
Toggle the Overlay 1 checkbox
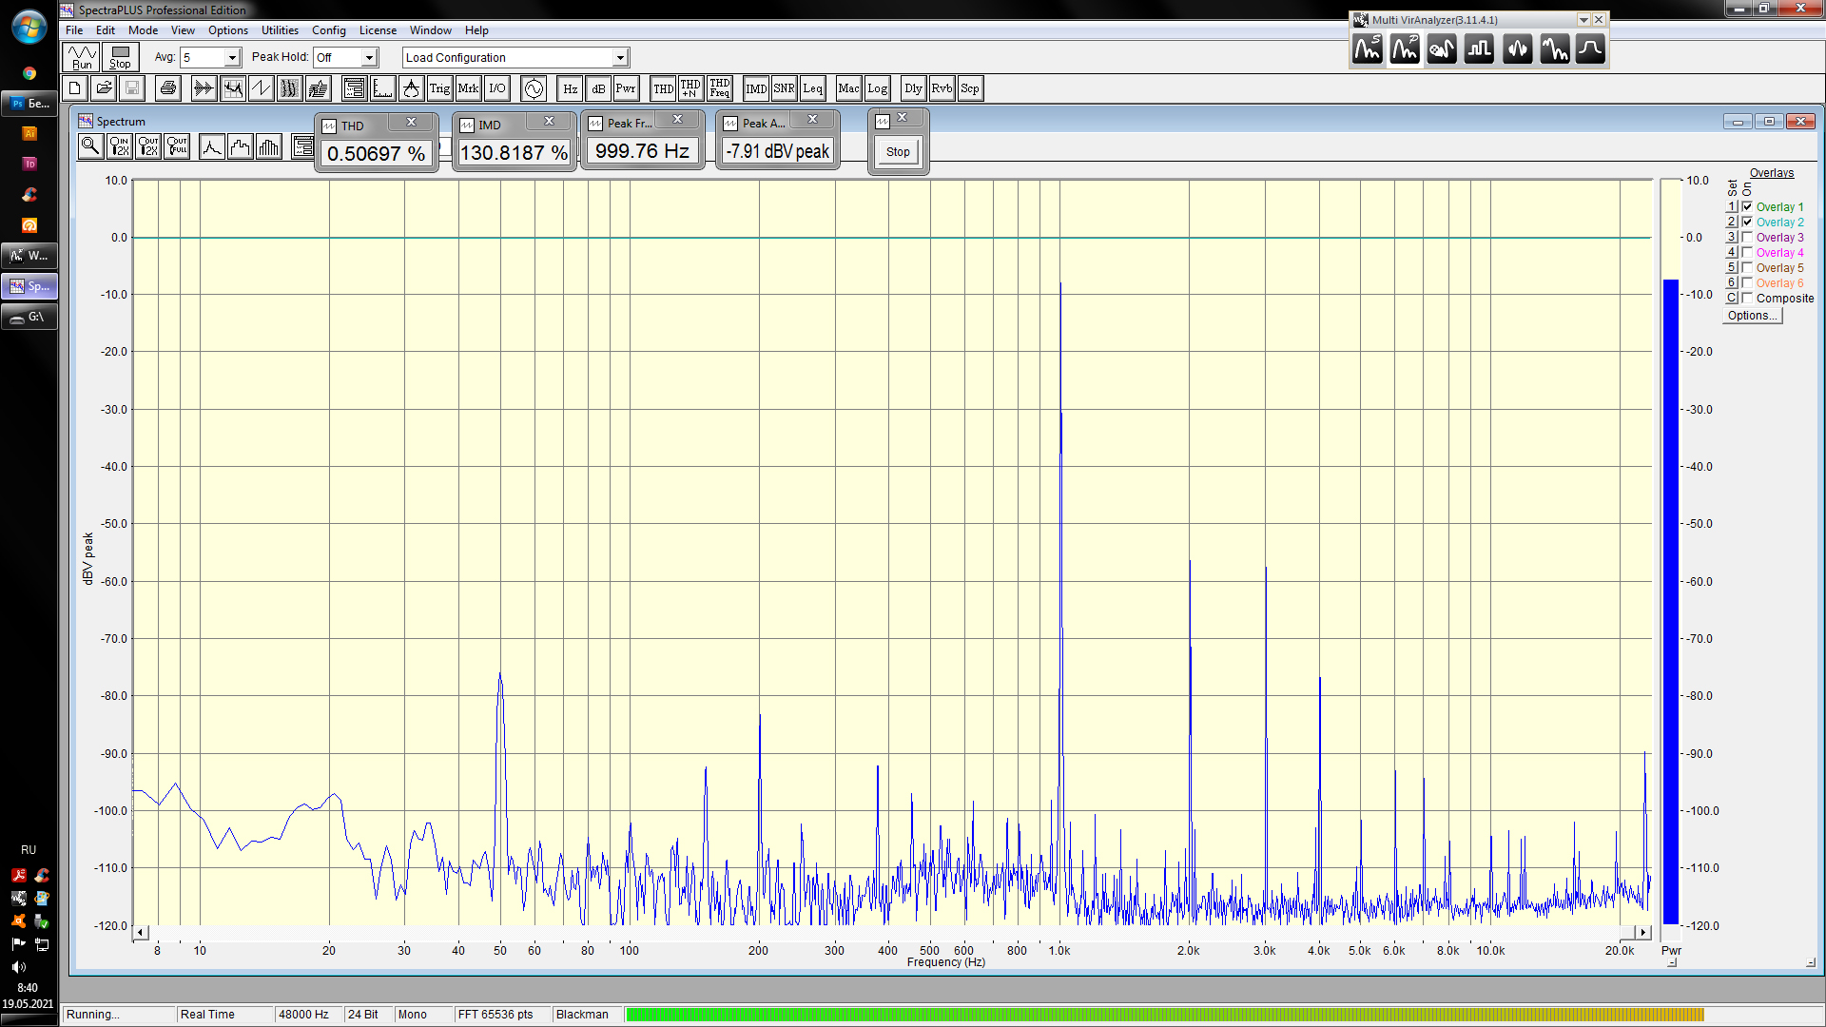(x=1747, y=206)
